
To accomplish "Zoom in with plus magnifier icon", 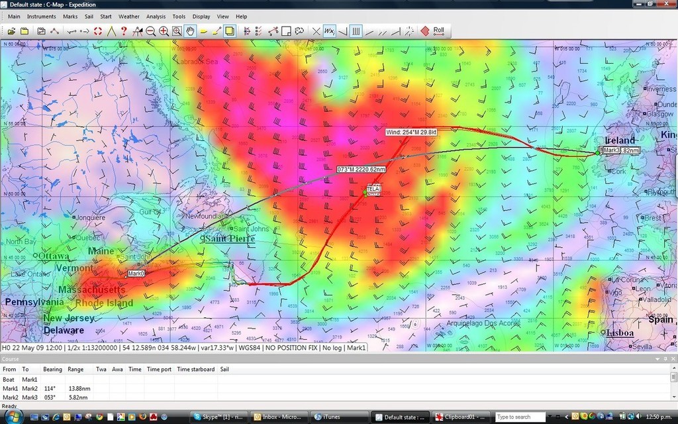I will 164,31.
